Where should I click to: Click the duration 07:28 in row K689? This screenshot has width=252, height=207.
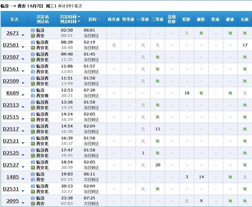pyautogui.click(x=89, y=90)
